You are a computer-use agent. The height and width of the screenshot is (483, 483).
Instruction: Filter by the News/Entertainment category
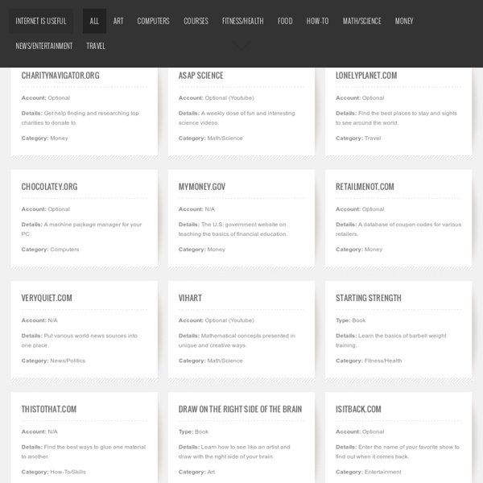pyautogui.click(x=44, y=46)
